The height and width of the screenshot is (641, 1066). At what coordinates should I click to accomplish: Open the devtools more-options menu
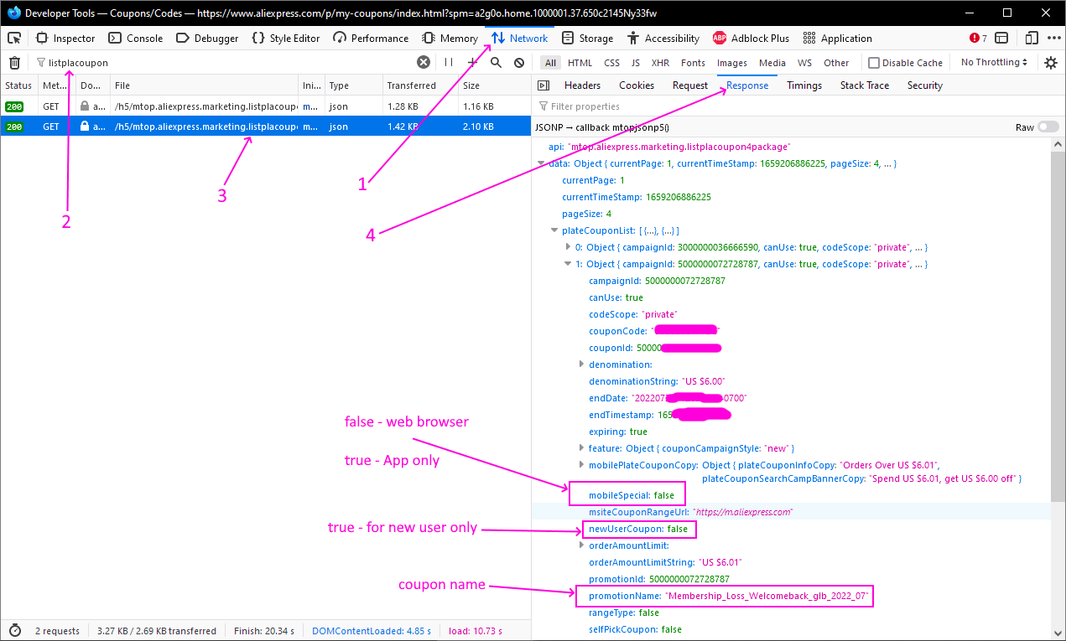[x=1053, y=38]
